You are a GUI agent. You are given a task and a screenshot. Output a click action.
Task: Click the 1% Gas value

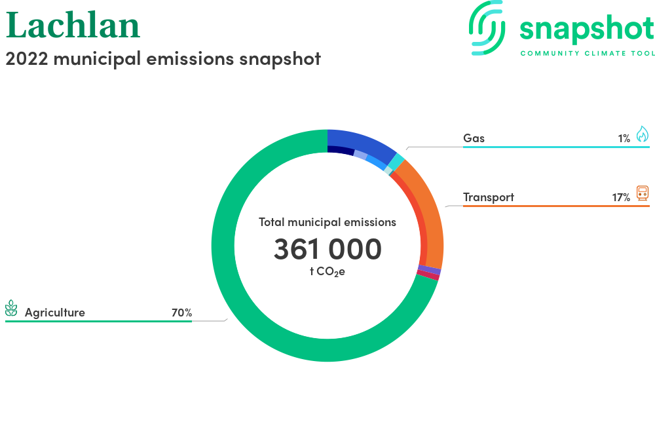(x=624, y=138)
